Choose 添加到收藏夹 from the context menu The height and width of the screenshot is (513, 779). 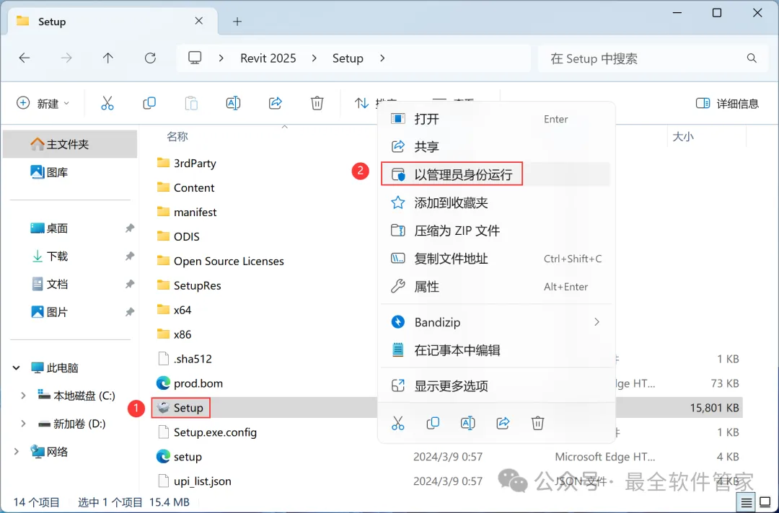pos(496,202)
